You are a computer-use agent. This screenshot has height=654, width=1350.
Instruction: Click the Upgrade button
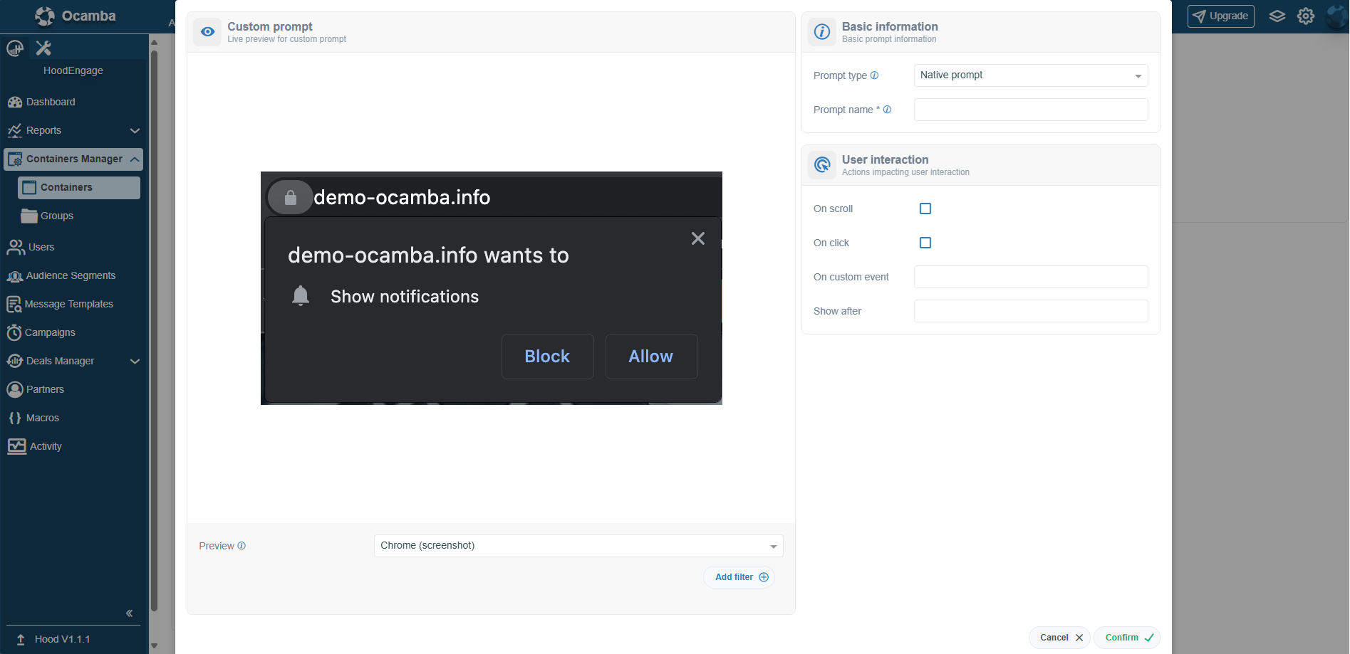(1220, 16)
